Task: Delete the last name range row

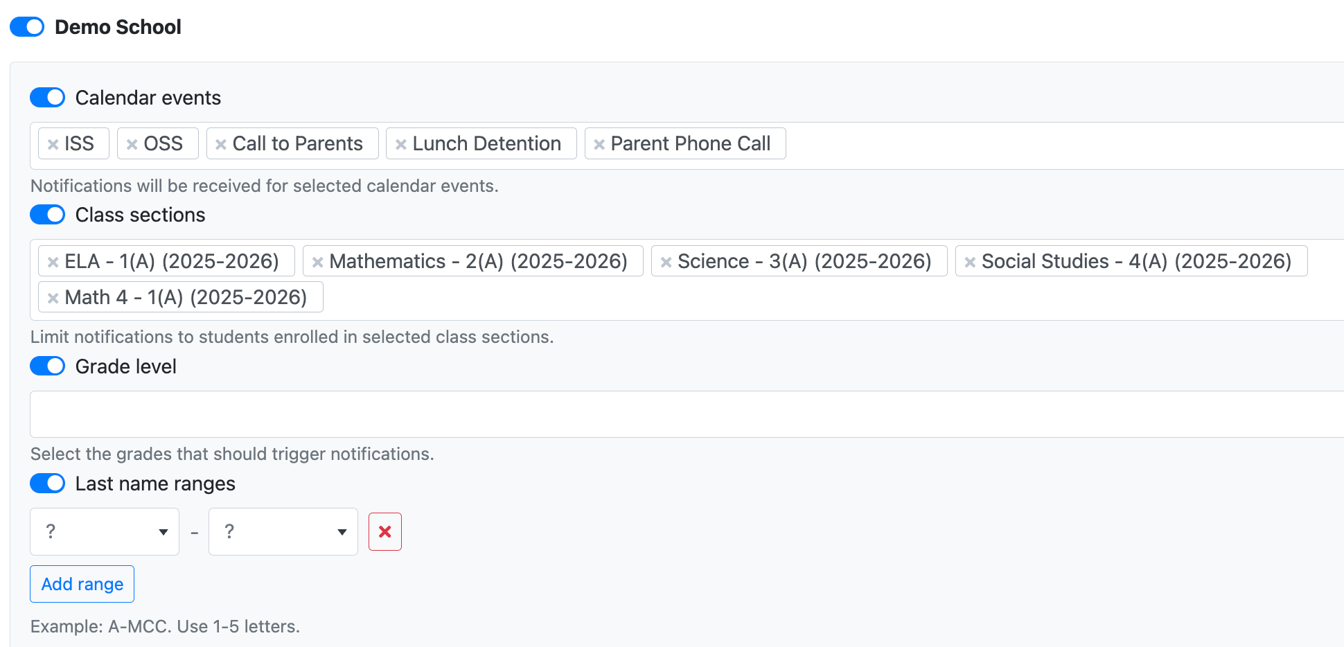Action: (385, 531)
